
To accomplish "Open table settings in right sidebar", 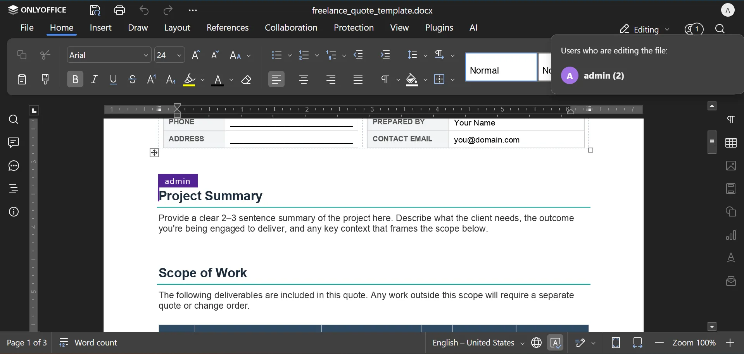I will (731, 143).
